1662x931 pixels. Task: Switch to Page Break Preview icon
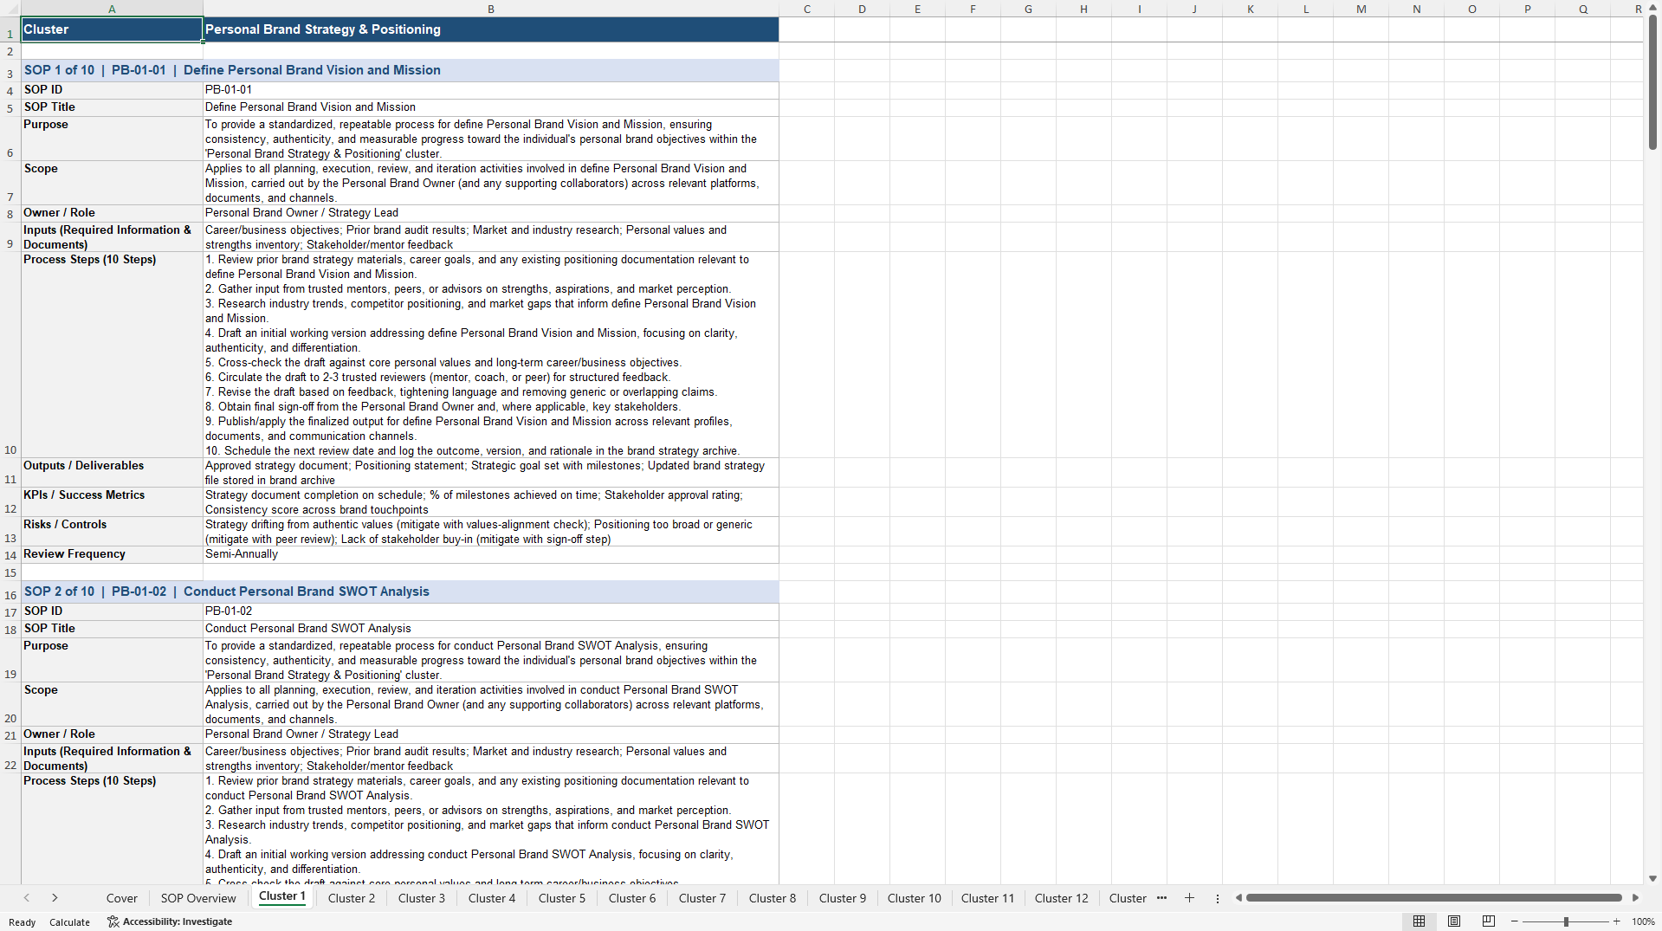(x=1489, y=921)
